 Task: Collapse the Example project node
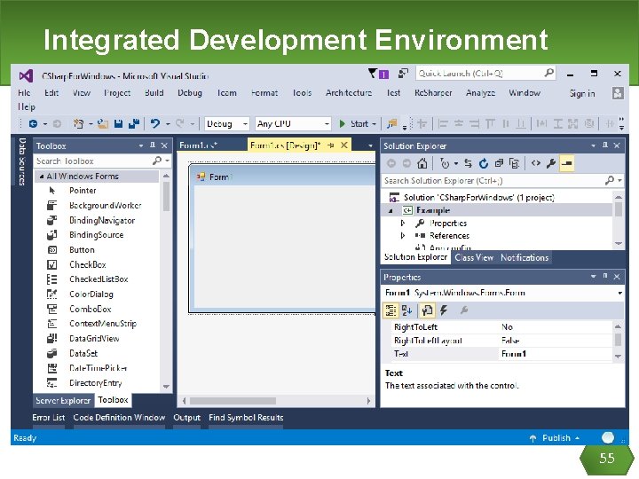pyautogui.click(x=390, y=210)
